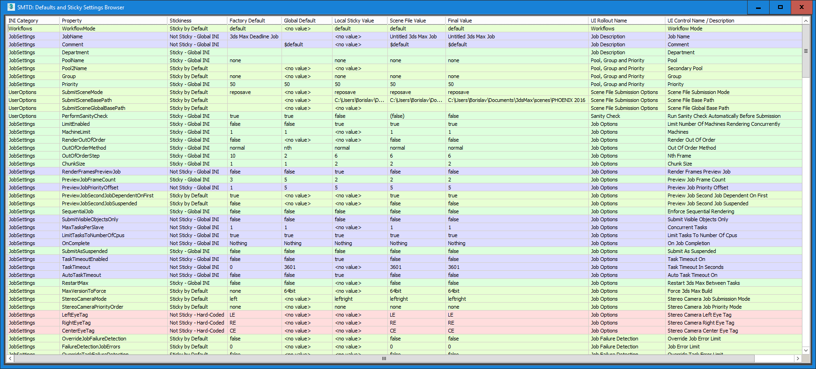
Task: Click the vertical scrollbar up arrow
Action: tap(806, 21)
